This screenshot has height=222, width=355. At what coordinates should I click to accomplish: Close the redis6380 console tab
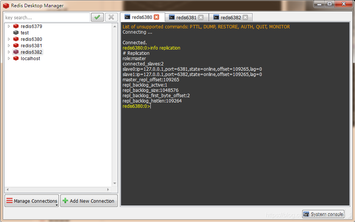point(156,17)
